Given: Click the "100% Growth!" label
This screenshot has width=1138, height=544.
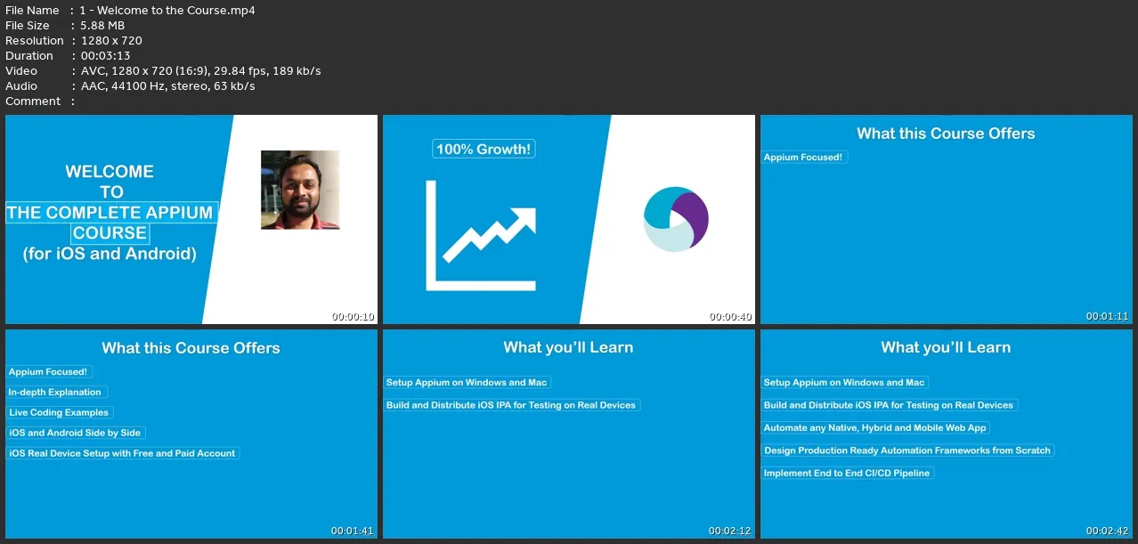Looking at the screenshot, I should coord(484,150).
